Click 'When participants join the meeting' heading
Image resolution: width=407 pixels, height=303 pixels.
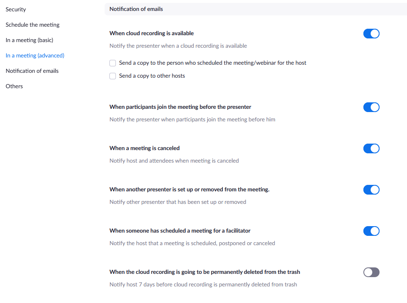[180, 107]
